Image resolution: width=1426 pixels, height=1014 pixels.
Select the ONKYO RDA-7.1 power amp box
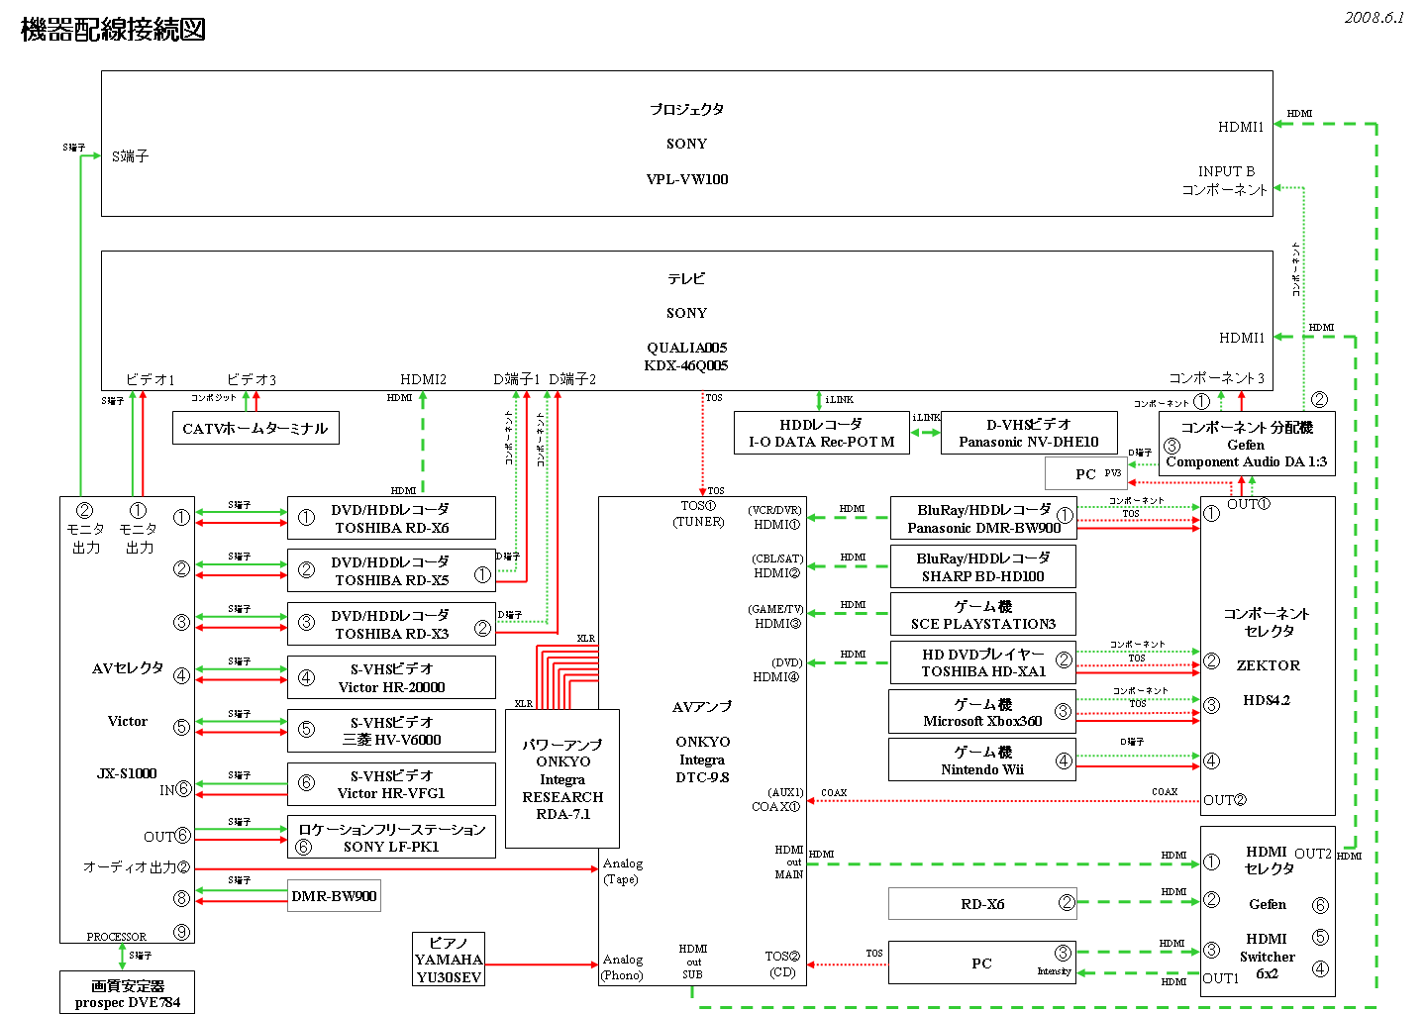(x=562, y=779)
